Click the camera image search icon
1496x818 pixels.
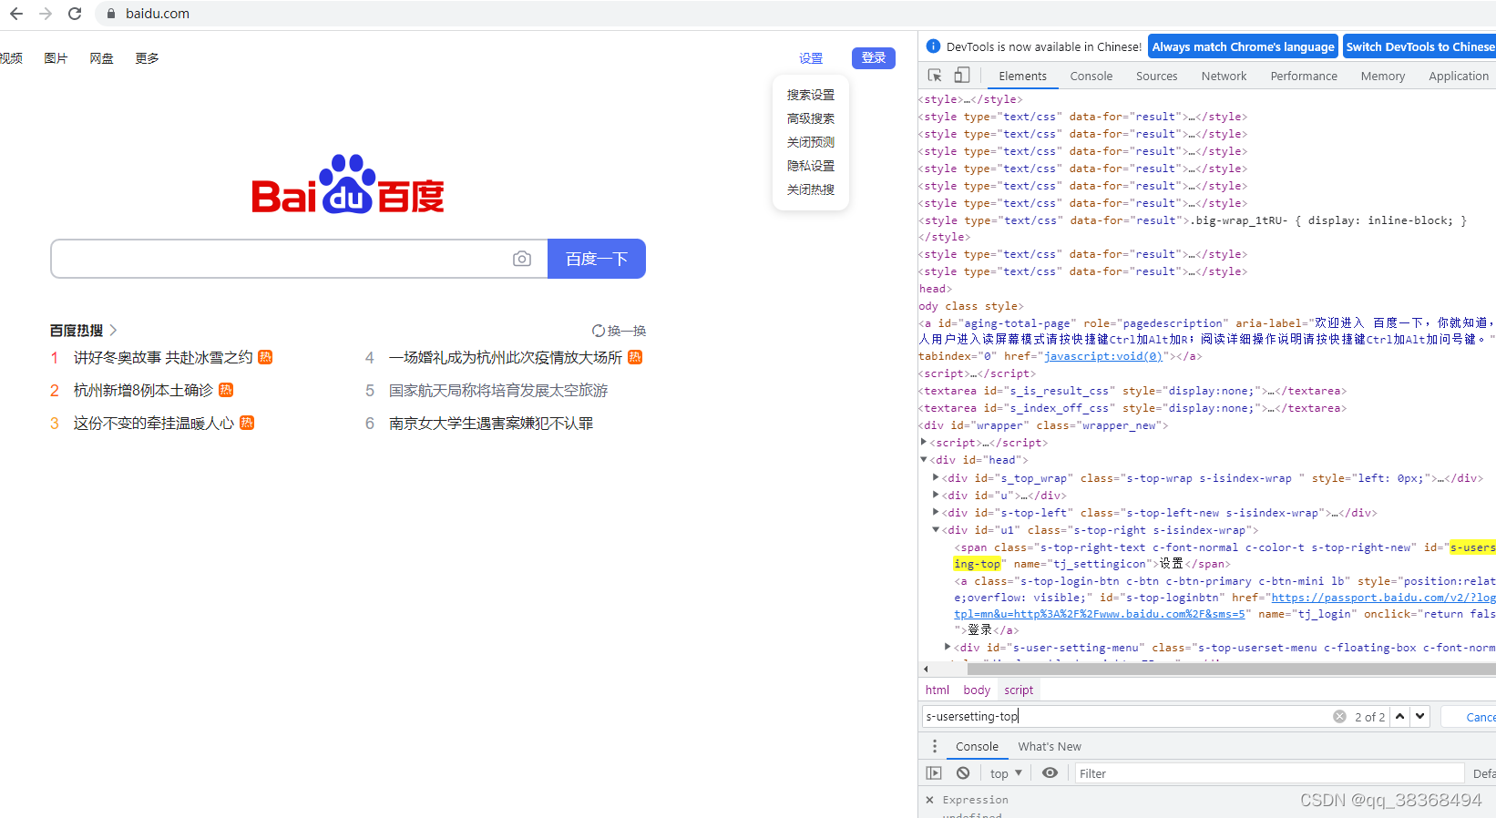point(522,259)
